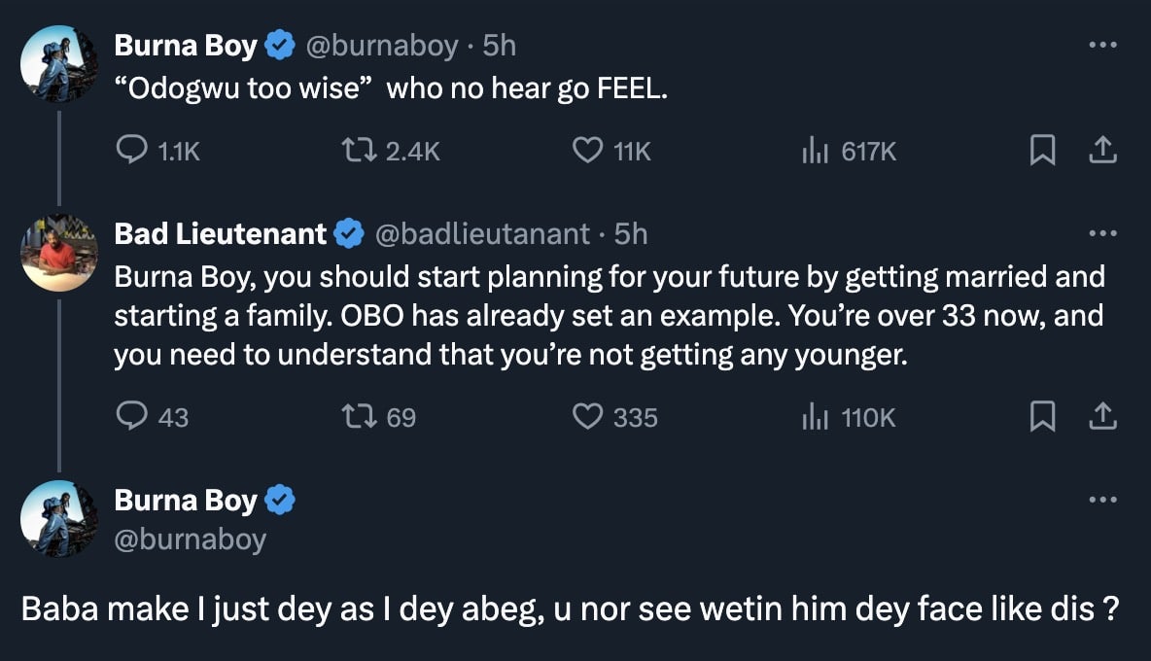Bookmark Burna Boy's first tweet
Image resolution: width=1151 pixels, height=661 pixels.
coord(1042,151)
